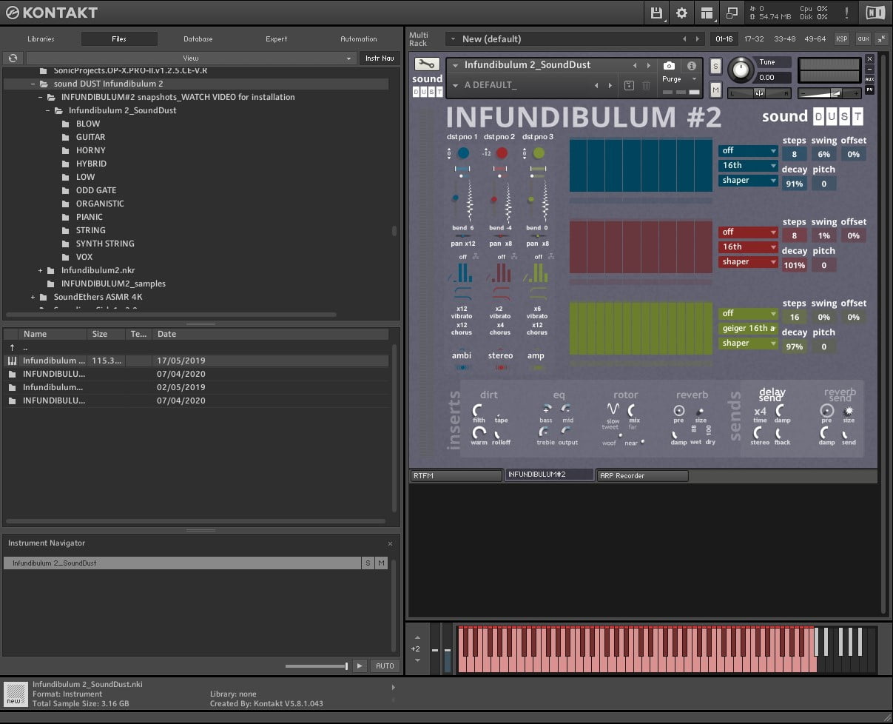Click the red stereo speaker icon
Viewport: 893px width, 724px height.
[x=500, y=366]
